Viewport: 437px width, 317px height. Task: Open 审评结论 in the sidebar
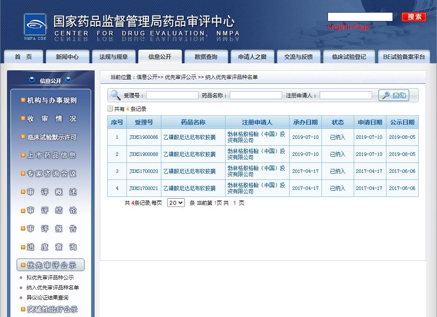point(52,210)
